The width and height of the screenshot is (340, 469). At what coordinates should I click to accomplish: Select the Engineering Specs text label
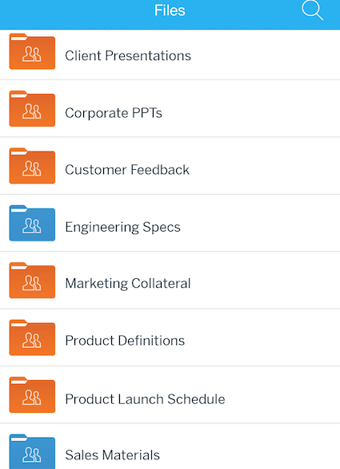point(122,228)
